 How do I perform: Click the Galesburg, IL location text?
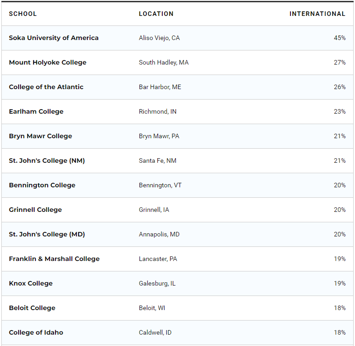coord(157,283)
